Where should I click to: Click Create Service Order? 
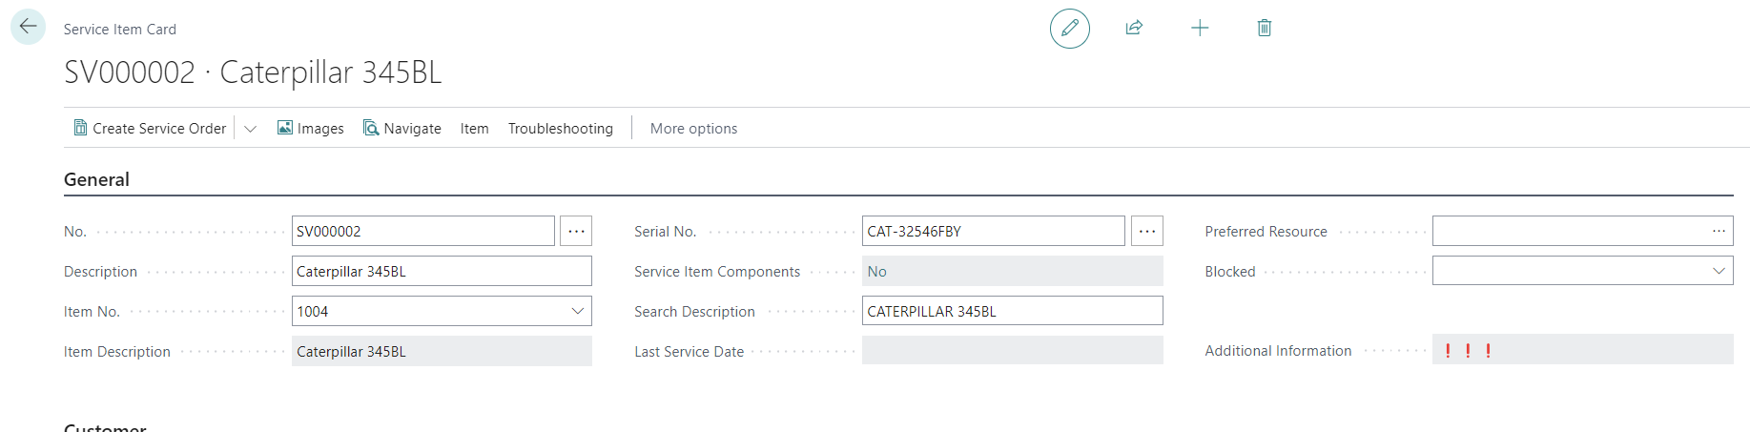click(151, 129)
